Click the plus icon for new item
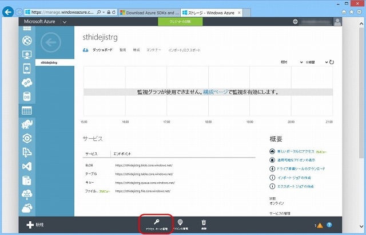 click(x=30, y=225)
